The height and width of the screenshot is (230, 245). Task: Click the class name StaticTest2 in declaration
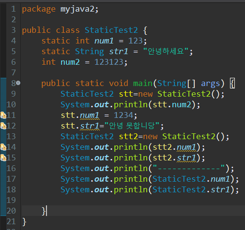tap(111, 30)
